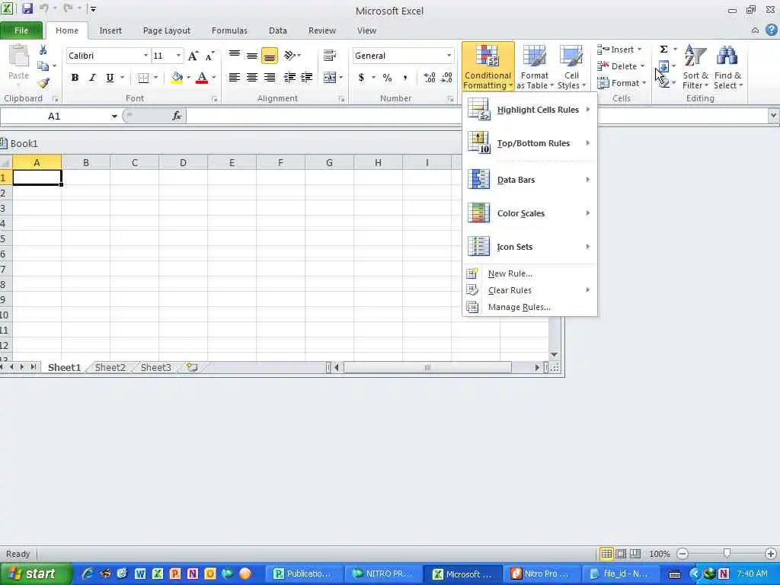This screenshot has height=585, width=780.
Task: Click the Decrease Font Size icon
Action: pos(210,56)
